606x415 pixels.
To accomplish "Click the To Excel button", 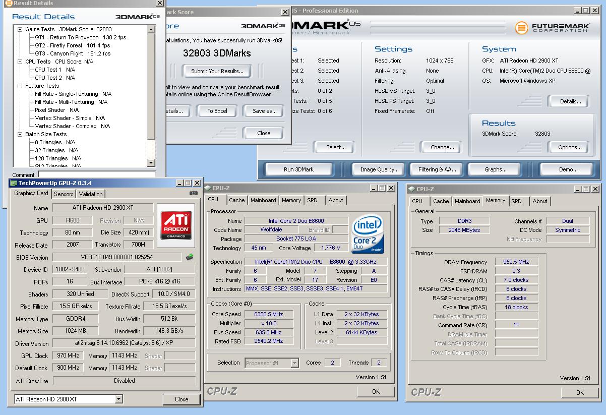I will [217, 111].
